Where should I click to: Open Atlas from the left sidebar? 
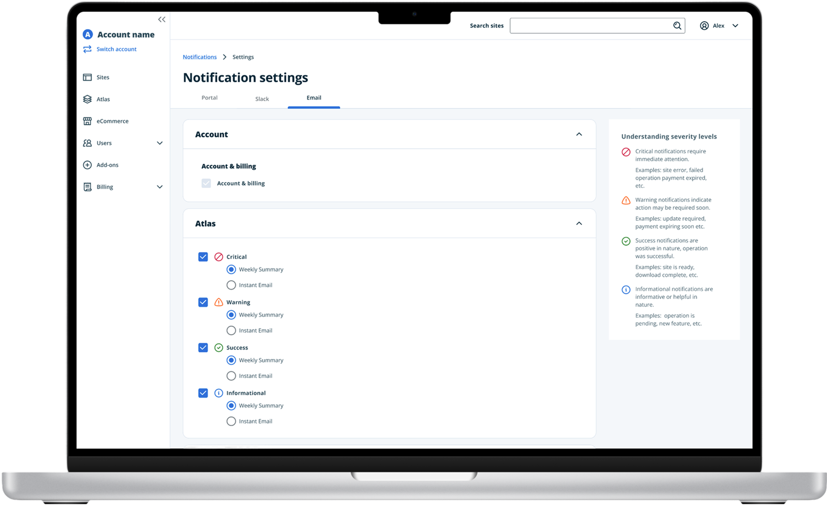[x=87, y=99]
